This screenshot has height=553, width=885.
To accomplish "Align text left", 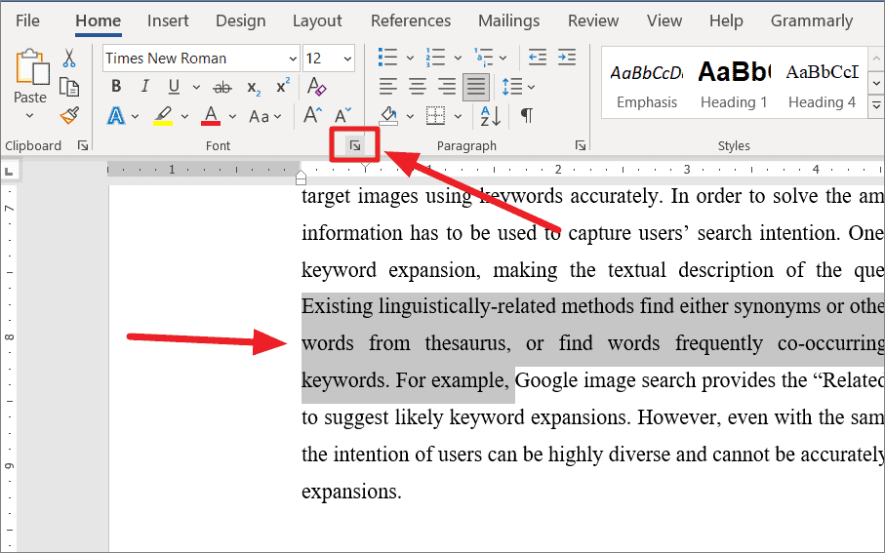I will [x=387, y=87].
